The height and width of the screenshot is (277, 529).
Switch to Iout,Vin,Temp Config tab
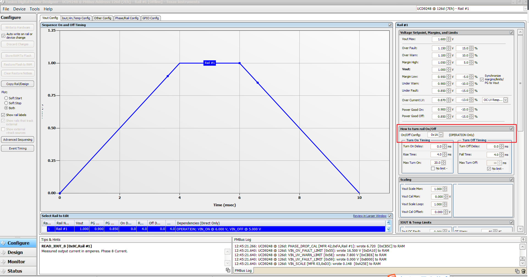(76, 18)
